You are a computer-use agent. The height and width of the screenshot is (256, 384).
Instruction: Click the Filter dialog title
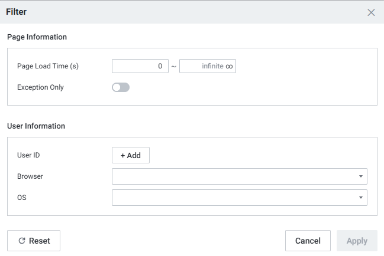16,12
